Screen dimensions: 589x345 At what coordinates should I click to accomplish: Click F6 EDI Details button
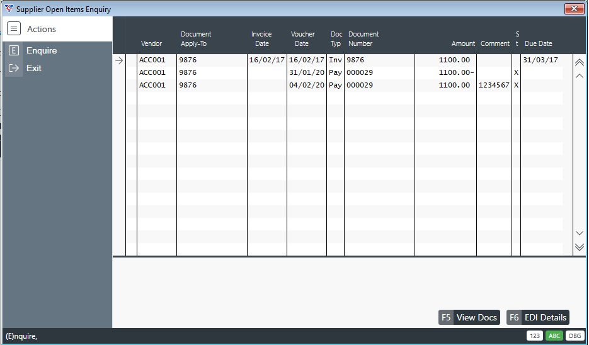pos(538,317)
